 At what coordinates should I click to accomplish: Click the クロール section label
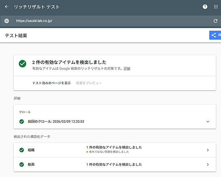pyautogui.click(x=25, y=112)
